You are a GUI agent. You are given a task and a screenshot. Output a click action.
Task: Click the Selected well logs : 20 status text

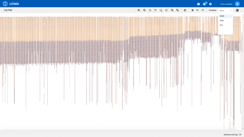point(232,134)
